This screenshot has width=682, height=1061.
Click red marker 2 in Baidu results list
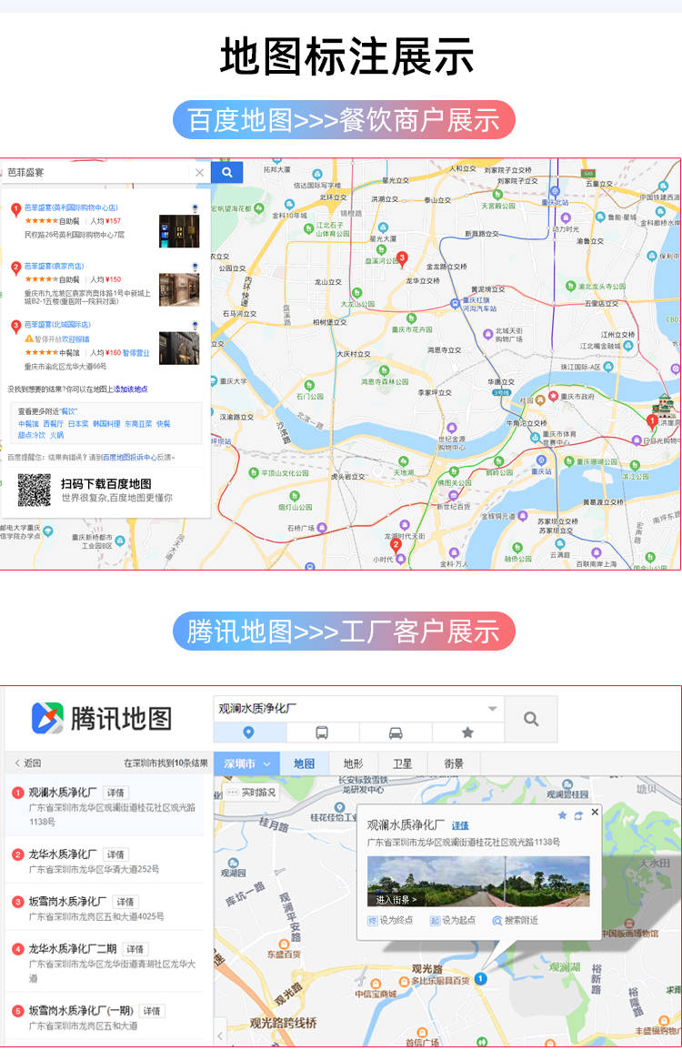pos(15,268)
